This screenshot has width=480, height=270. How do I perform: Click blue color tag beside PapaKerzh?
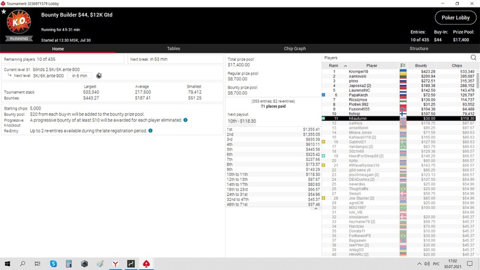324,95
